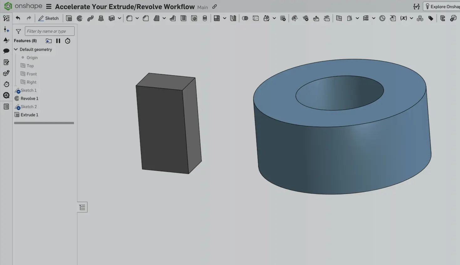Viewport: 460px width, 265px height.
Task: Show regeneration times stopwatch
Action: pos(68,41)
